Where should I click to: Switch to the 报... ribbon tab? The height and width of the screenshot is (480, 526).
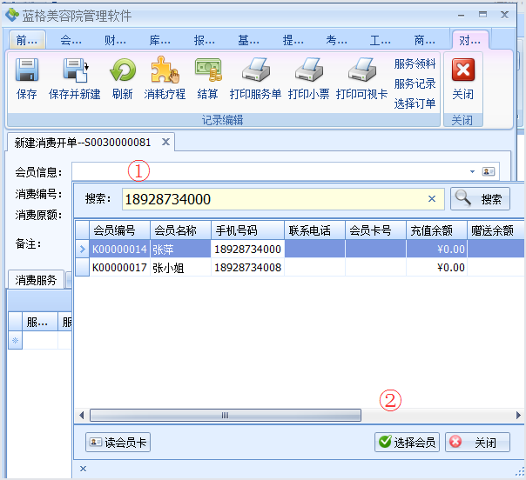tap(204, 40)
